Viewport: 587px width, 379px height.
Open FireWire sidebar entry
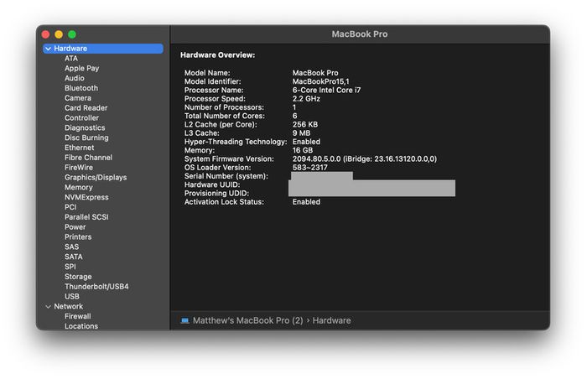click(79, 168)
